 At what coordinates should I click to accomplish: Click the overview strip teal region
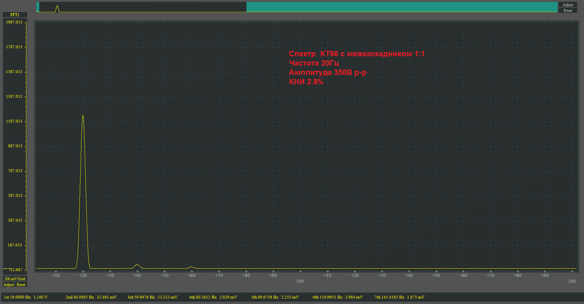point(402,7)
